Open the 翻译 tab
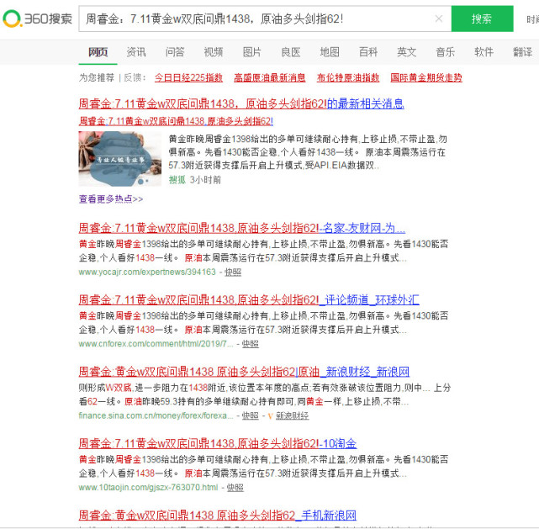Viewport: 539px width, 529px height. [x=522, y=52]
